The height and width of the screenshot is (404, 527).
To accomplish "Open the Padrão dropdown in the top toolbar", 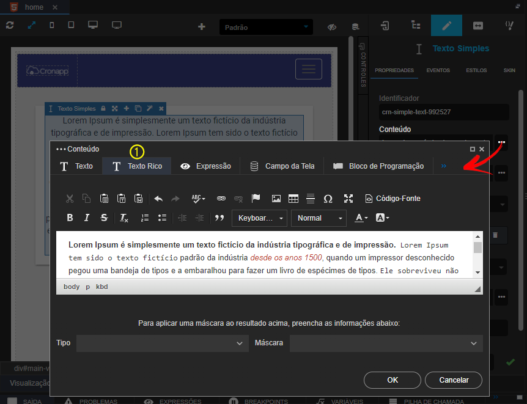I will [x=266, y=27].
